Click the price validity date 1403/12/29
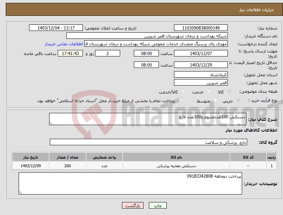The width and height of the screenshot is (283, 215). click(201, 65)
